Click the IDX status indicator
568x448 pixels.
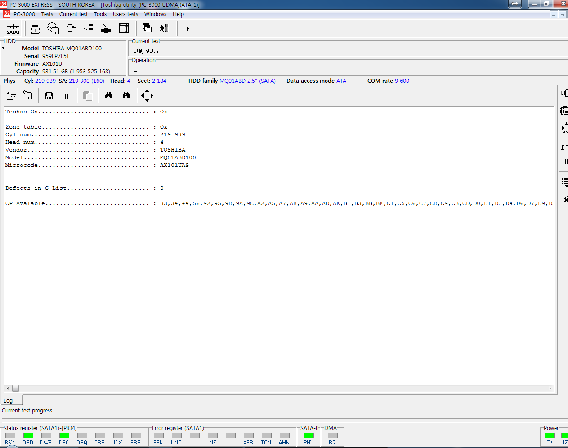(118, 435)
